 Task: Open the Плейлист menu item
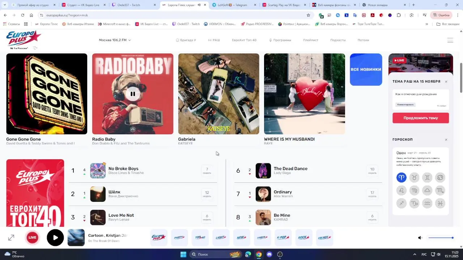coord(311,40)
